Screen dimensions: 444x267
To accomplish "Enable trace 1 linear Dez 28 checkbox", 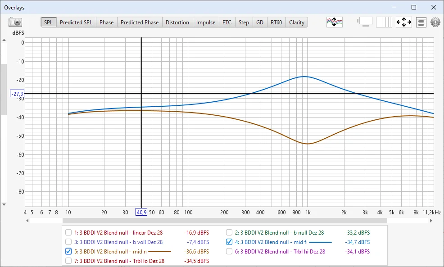I will 68,233.
